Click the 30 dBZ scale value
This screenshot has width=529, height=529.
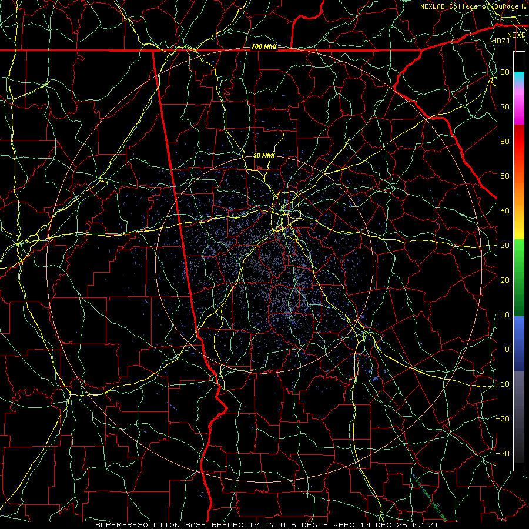[505, 246]
